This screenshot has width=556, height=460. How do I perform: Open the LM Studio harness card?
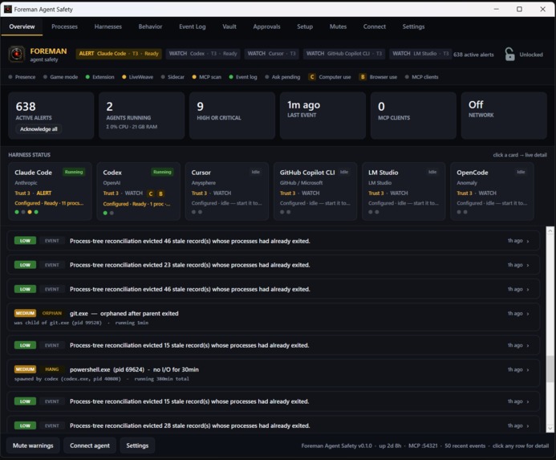(x=404, y=191)
